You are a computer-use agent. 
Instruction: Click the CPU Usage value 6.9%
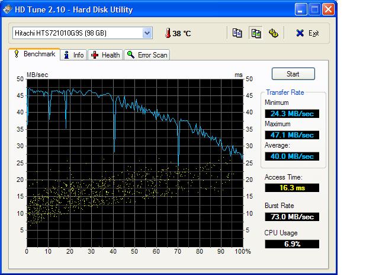(x=292, y=244)
